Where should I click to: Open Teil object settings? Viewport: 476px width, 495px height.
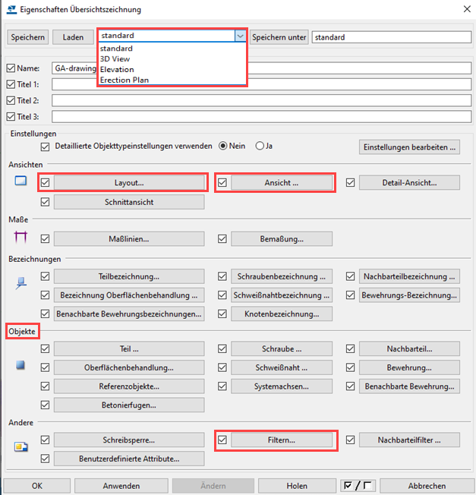(129, 348)
